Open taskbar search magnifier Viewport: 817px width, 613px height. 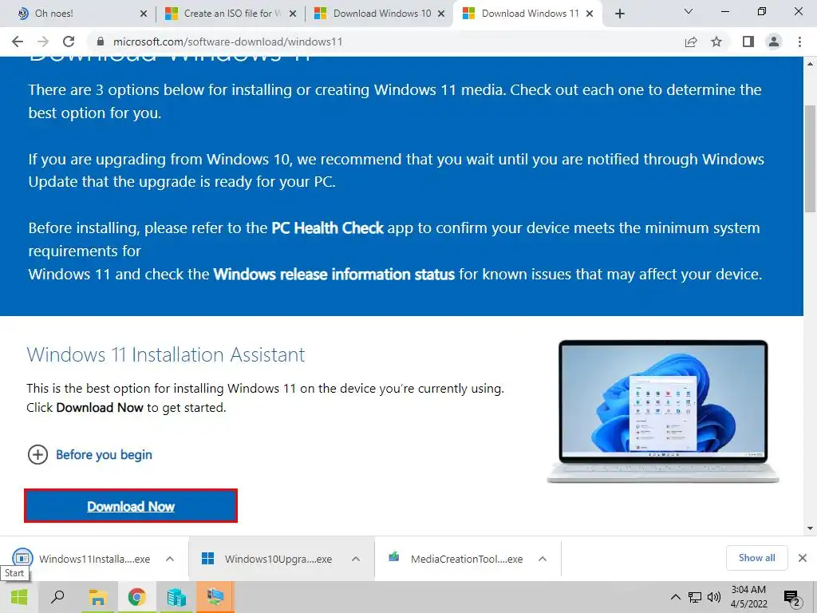pos(57,597)
